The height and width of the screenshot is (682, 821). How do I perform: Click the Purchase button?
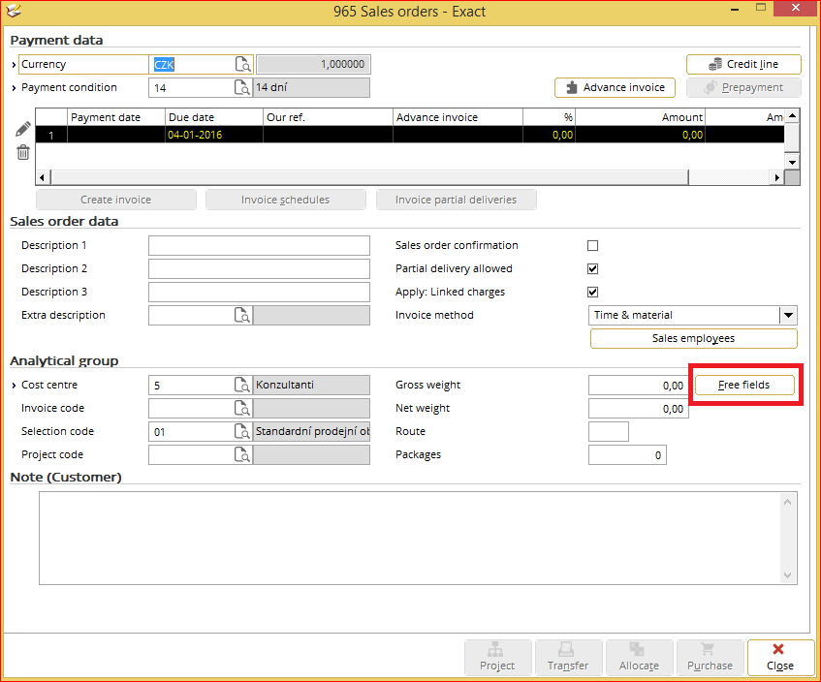pyautogui.click(x=710, y=658)
